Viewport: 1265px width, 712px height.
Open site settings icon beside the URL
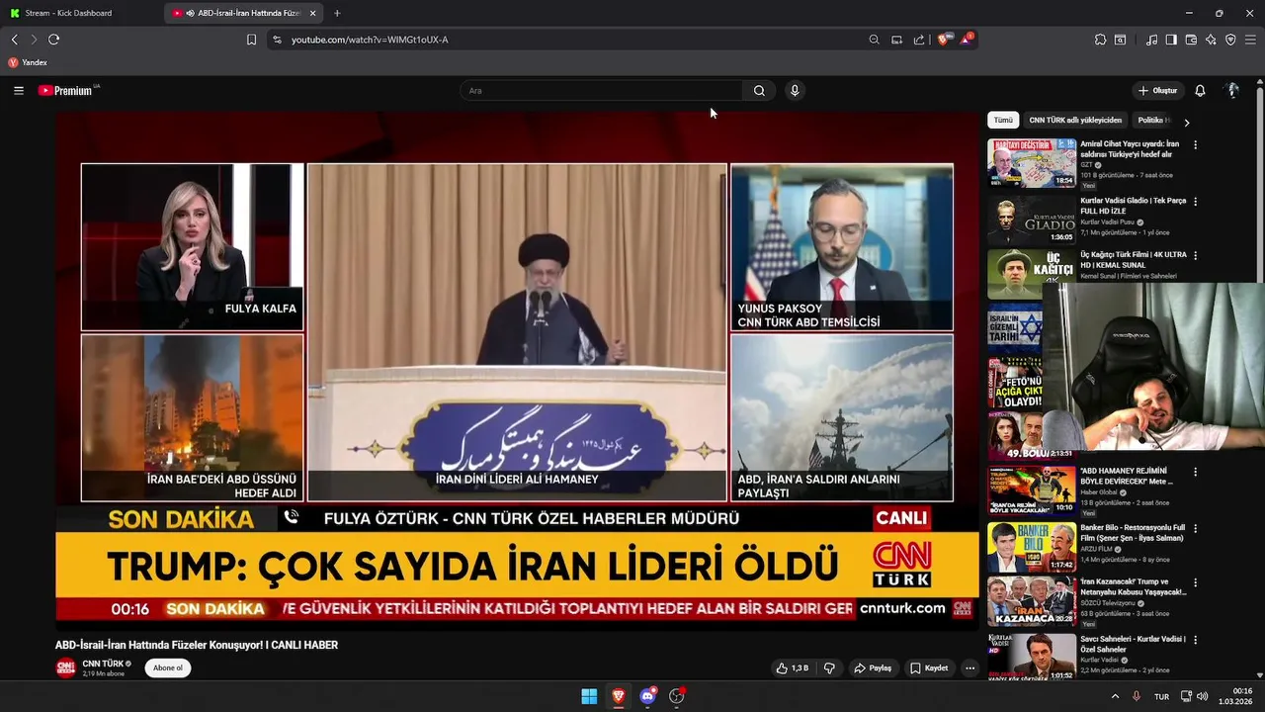click(277, 40)
